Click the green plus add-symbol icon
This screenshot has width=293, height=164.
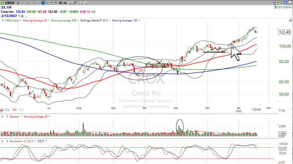[2, 3]
